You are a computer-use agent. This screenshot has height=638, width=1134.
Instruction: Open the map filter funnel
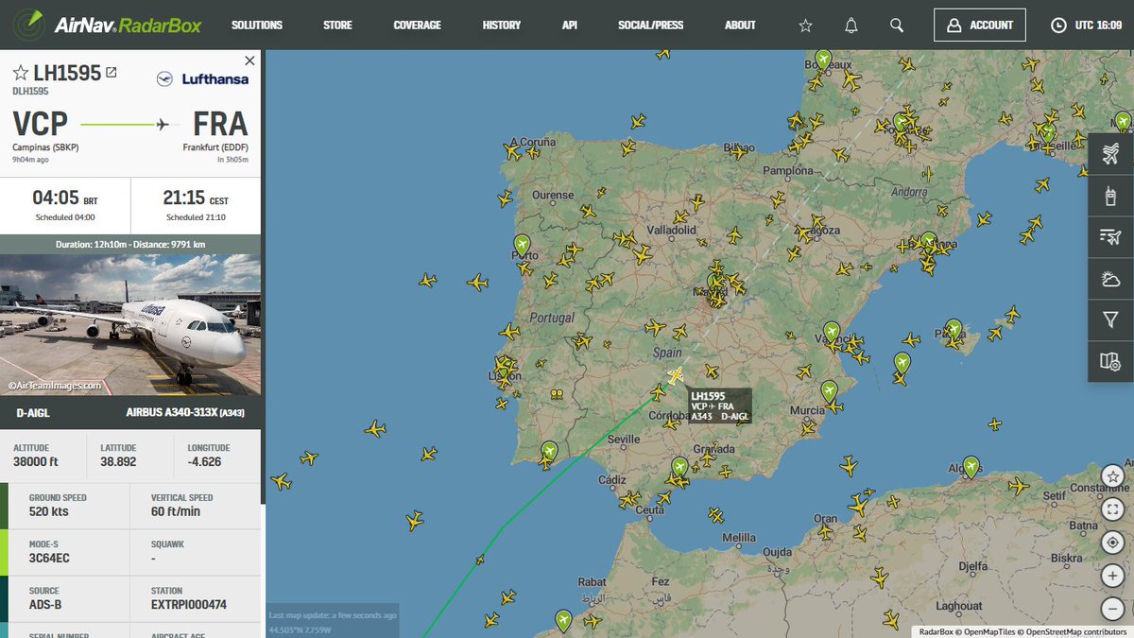tap(1111, 320)
